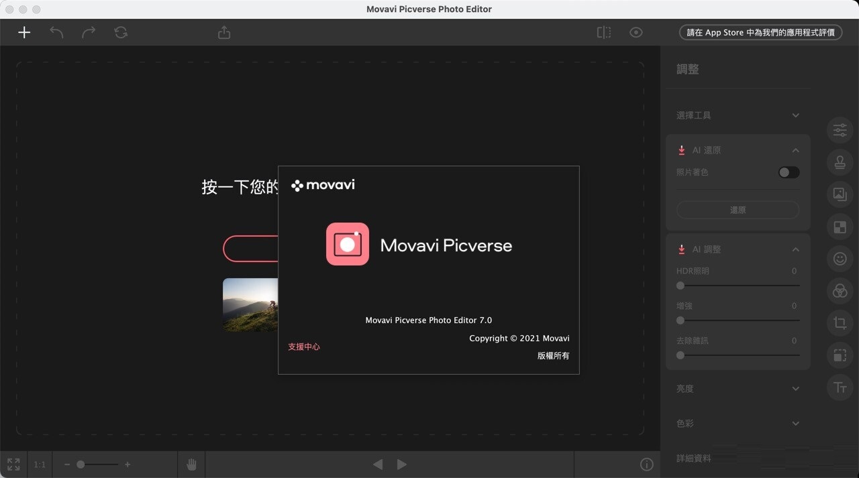Select the dashed-square resize tool icon

tap(840, 355)
